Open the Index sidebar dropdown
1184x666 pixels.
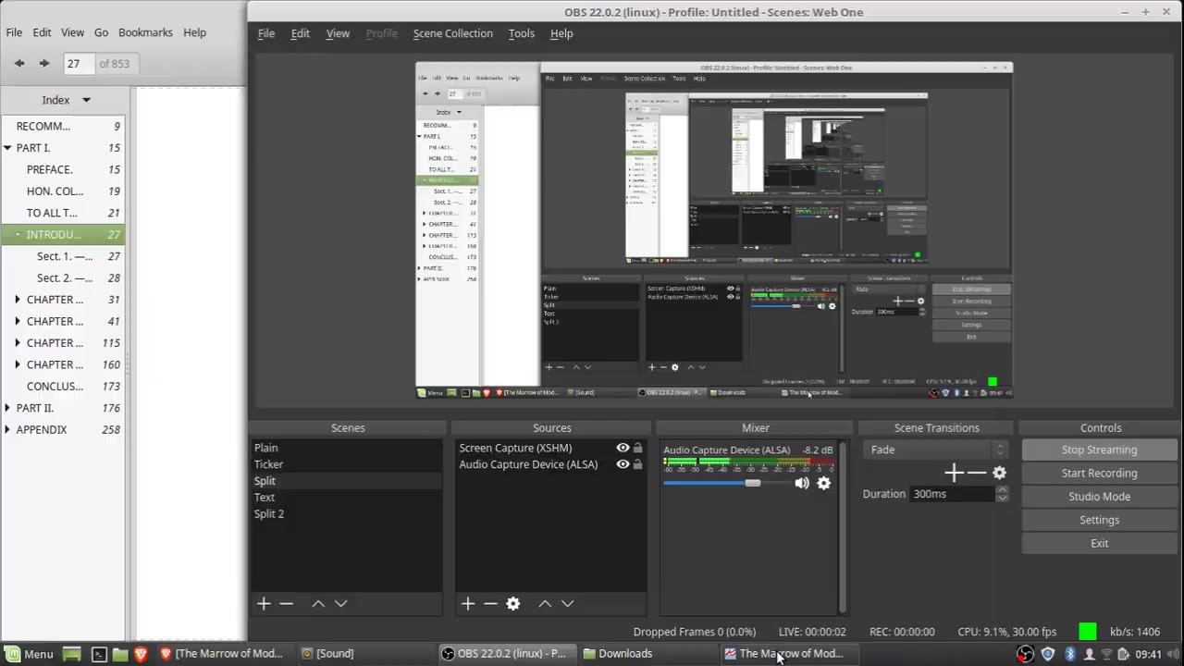tap(67, 100)
